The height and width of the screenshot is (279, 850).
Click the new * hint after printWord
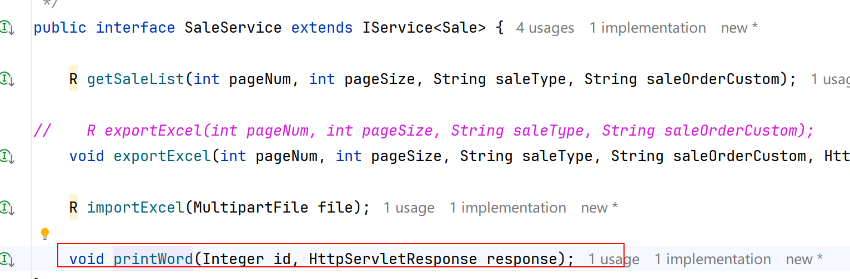tap(804, 259)
